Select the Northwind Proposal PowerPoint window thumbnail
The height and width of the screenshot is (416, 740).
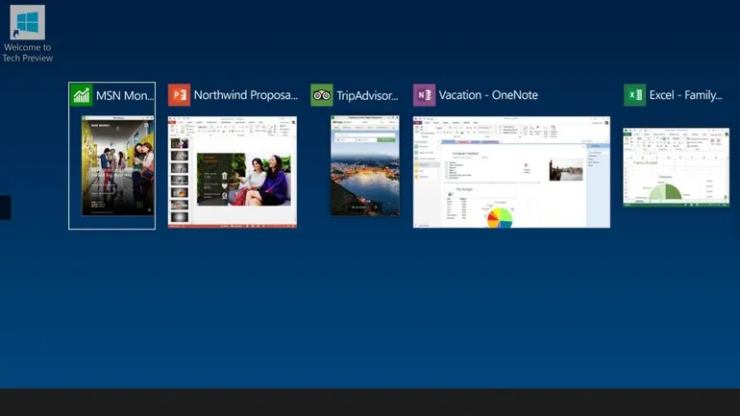pyautogui.click(x=233, y=172)
